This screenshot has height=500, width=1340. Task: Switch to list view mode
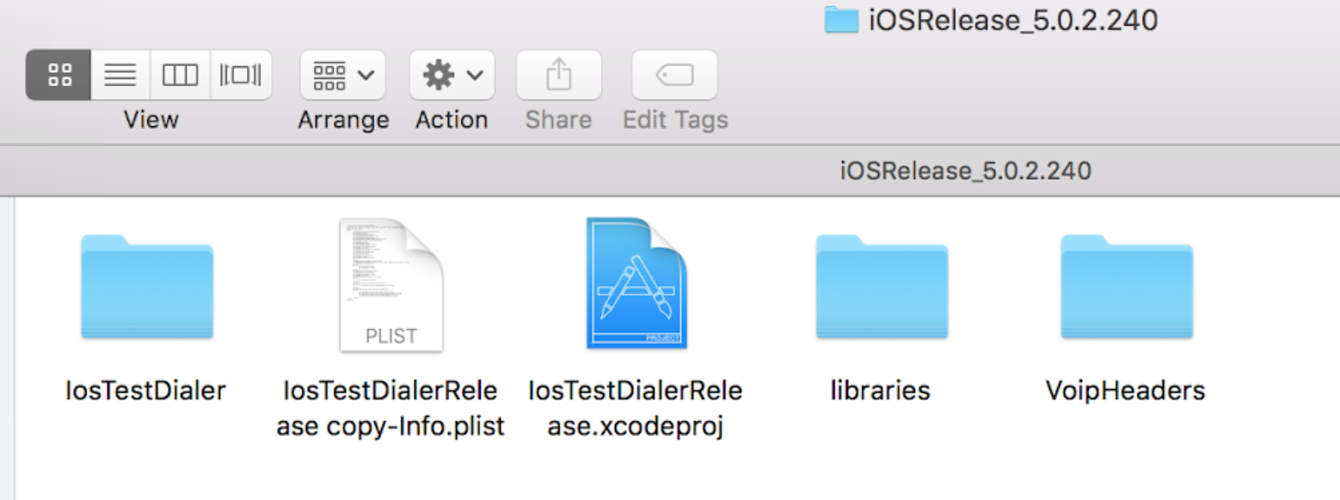pos(120,76)
